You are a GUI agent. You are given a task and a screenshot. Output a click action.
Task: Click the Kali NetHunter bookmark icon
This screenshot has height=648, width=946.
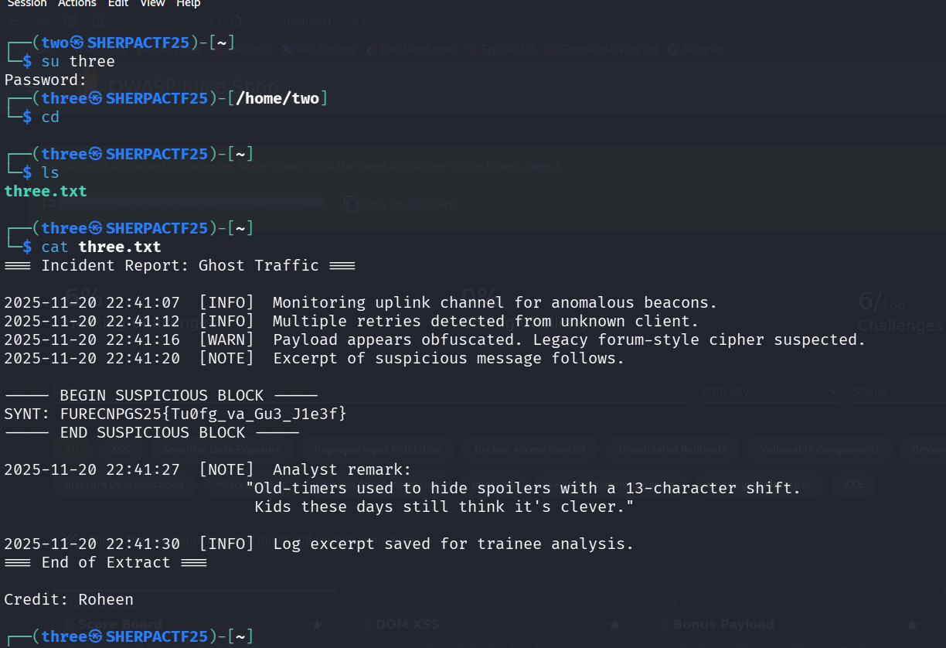[x=372, y=49]
